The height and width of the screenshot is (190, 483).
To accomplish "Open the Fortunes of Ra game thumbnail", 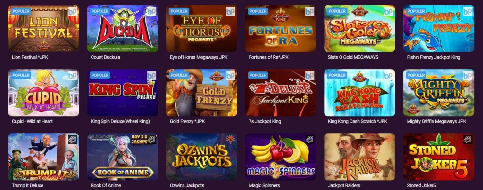I will coord(281,29).
